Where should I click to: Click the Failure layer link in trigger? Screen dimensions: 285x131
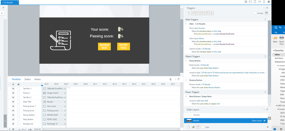coord(201,39)
